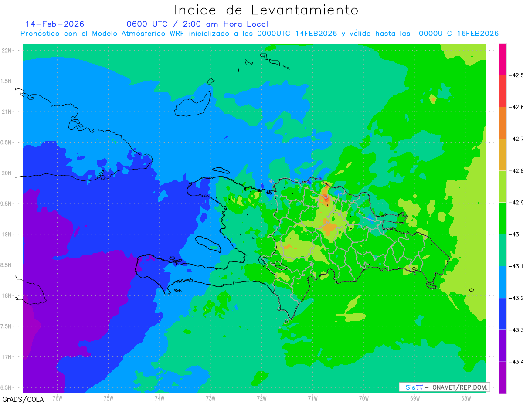Select the lime swatch between -42.8 and -42.9
This screenshot has width=523, height=404.
coord(503,187)
